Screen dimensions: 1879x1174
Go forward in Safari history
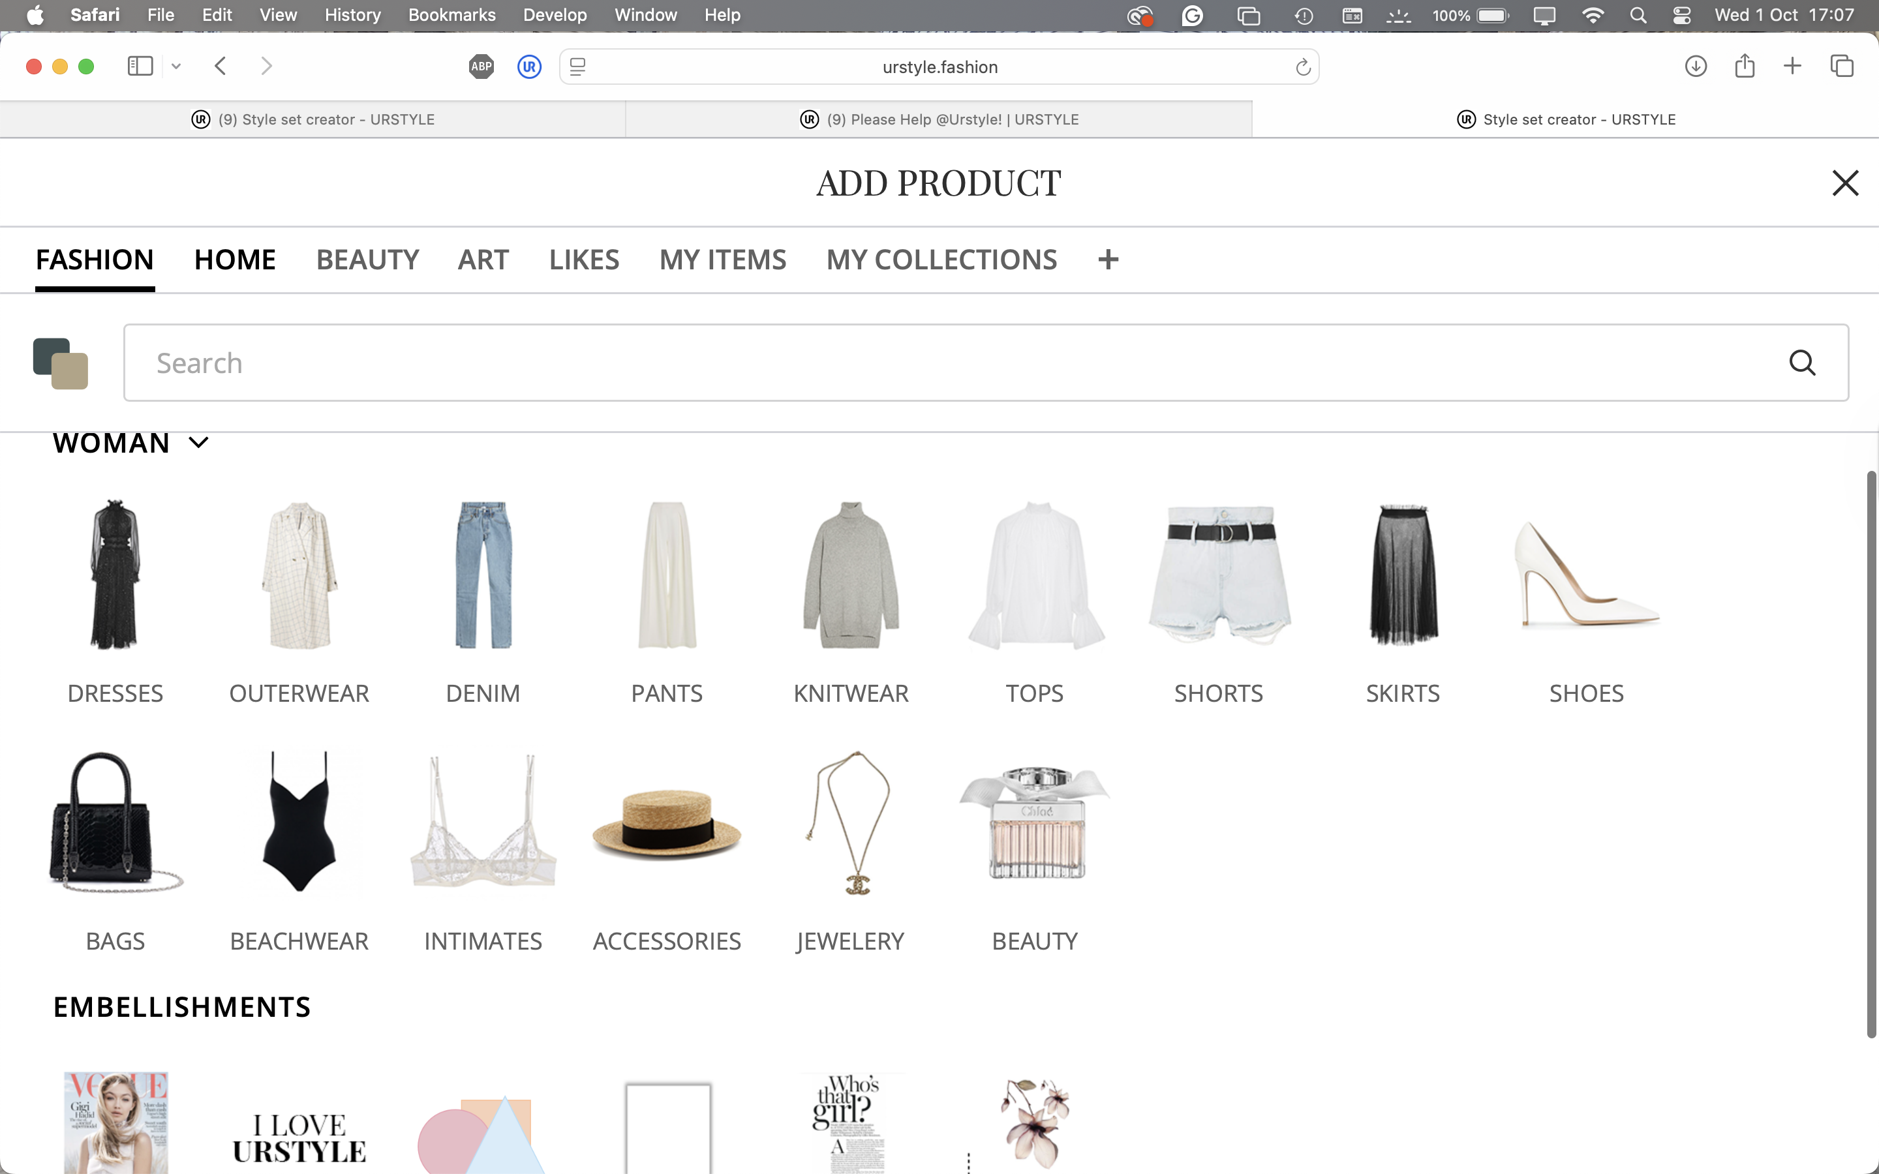pyautogui.click(x=266, y=66)
